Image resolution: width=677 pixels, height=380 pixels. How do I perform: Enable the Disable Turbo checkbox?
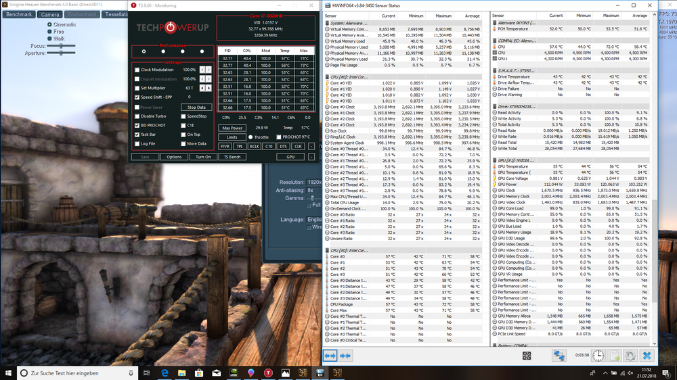137,116
